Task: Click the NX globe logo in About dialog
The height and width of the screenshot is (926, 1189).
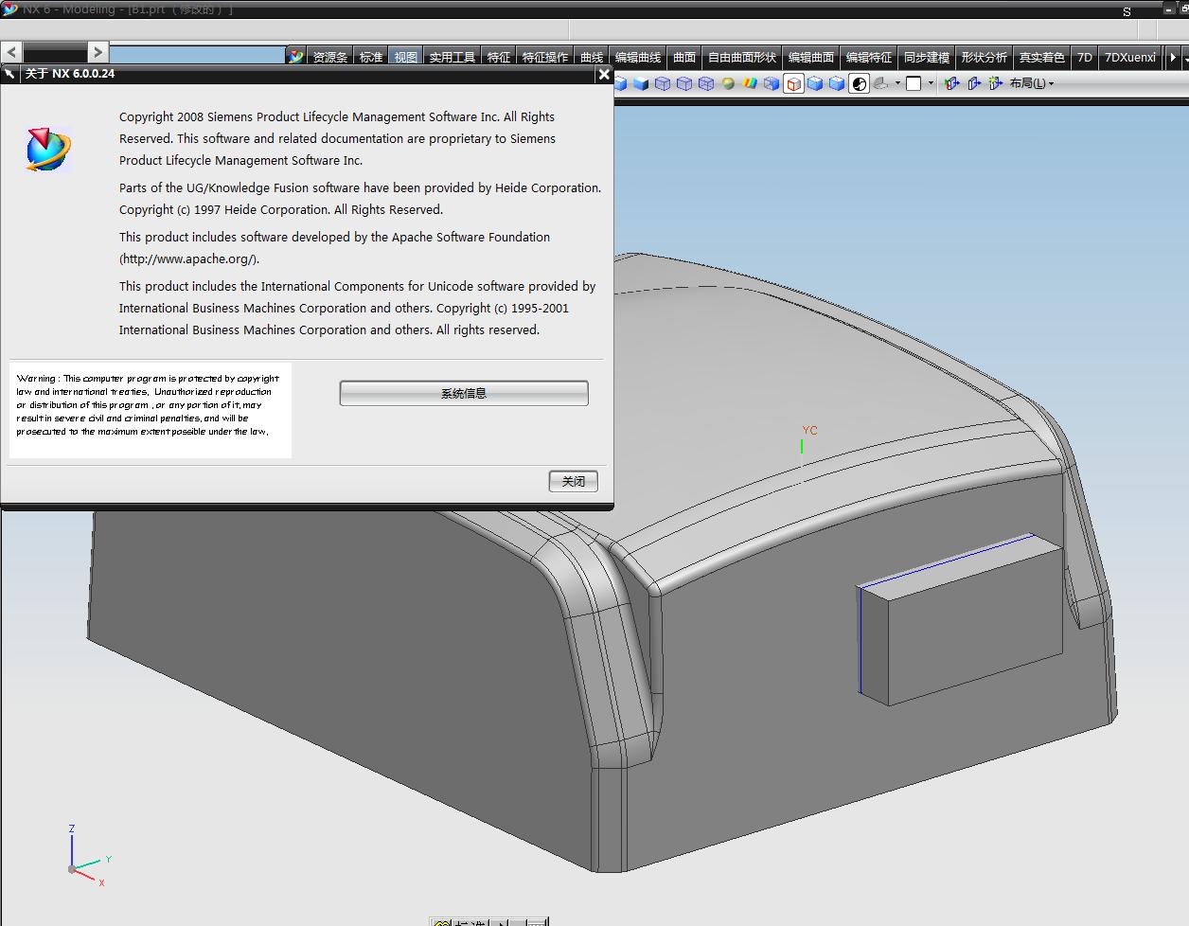Action: (48, 150)
